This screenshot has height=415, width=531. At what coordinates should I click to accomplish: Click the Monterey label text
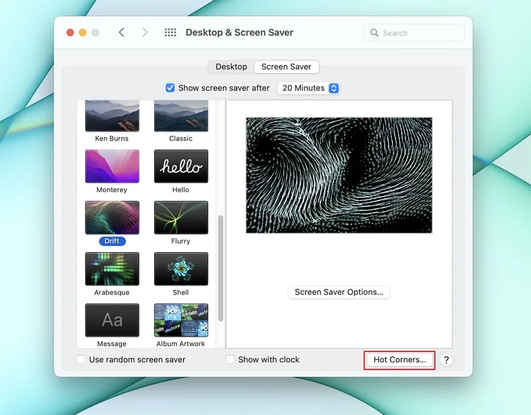coord(112,190)
